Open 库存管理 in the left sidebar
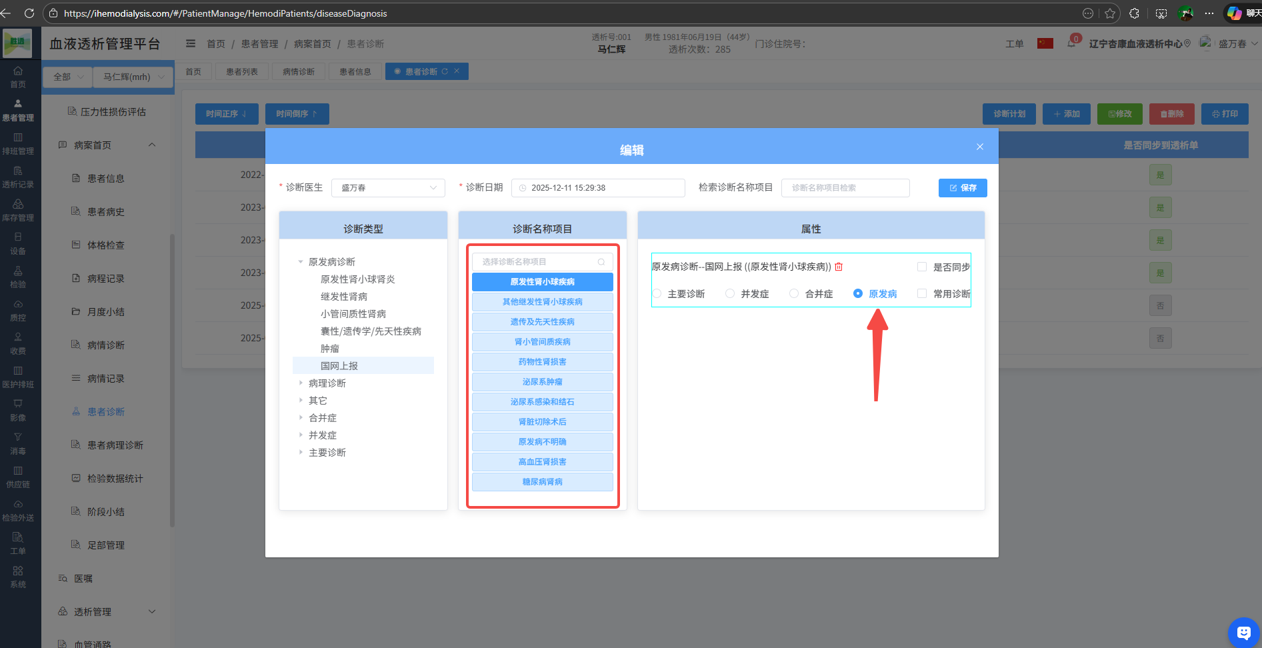 click(18, 210)
